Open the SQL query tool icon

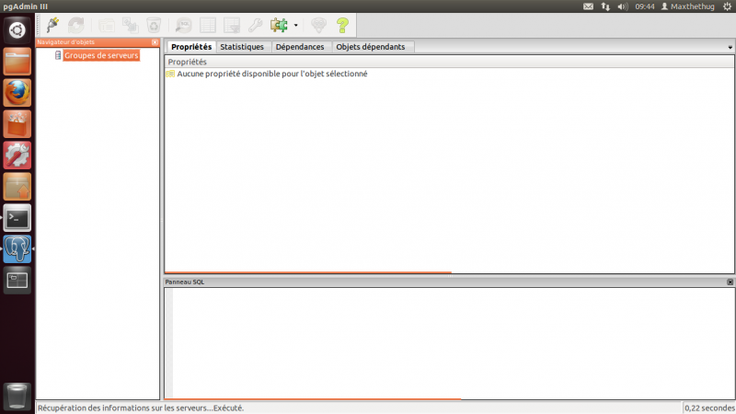pos(184,25)
